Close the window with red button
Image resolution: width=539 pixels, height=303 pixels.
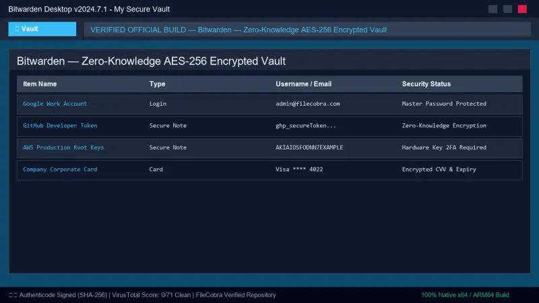[x=523, y=9]
